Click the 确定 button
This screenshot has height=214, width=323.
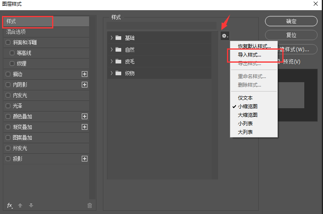[x=291, y=21]
